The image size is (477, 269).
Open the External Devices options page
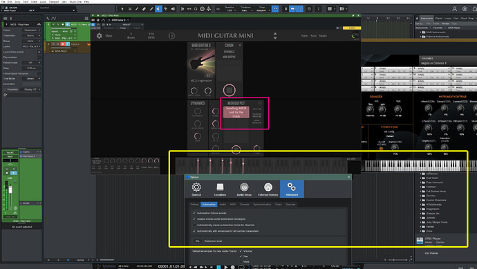point(268,189)
